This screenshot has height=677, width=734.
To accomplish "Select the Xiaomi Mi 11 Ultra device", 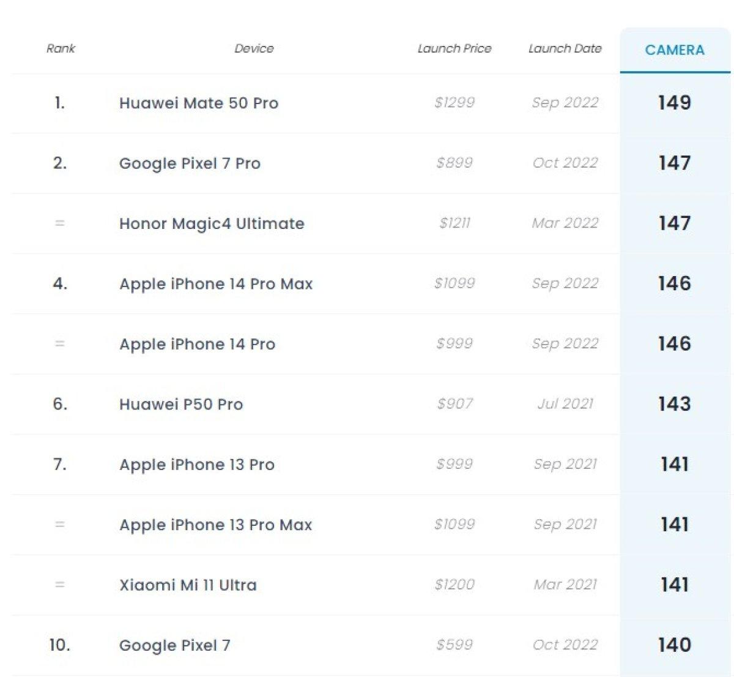I will coord(188,585).
